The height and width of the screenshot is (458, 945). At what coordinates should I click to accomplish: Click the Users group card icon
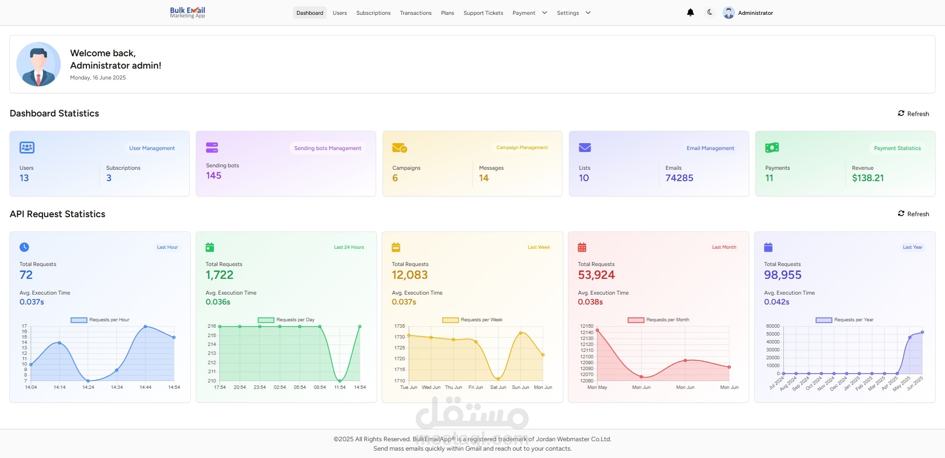(27, 148)
